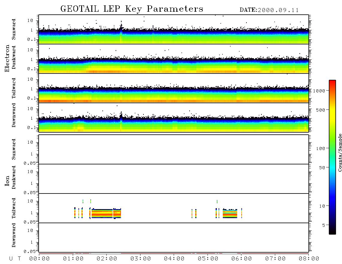Click the vertical Electron group label
This screenshot has height=264, width=342.
[7, 58]
